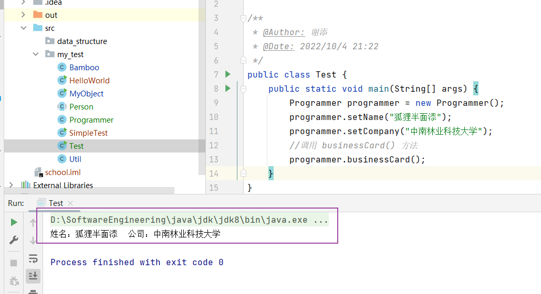Click the External Libraries icon
Screen dimensions: 541x294
[26, 185]
